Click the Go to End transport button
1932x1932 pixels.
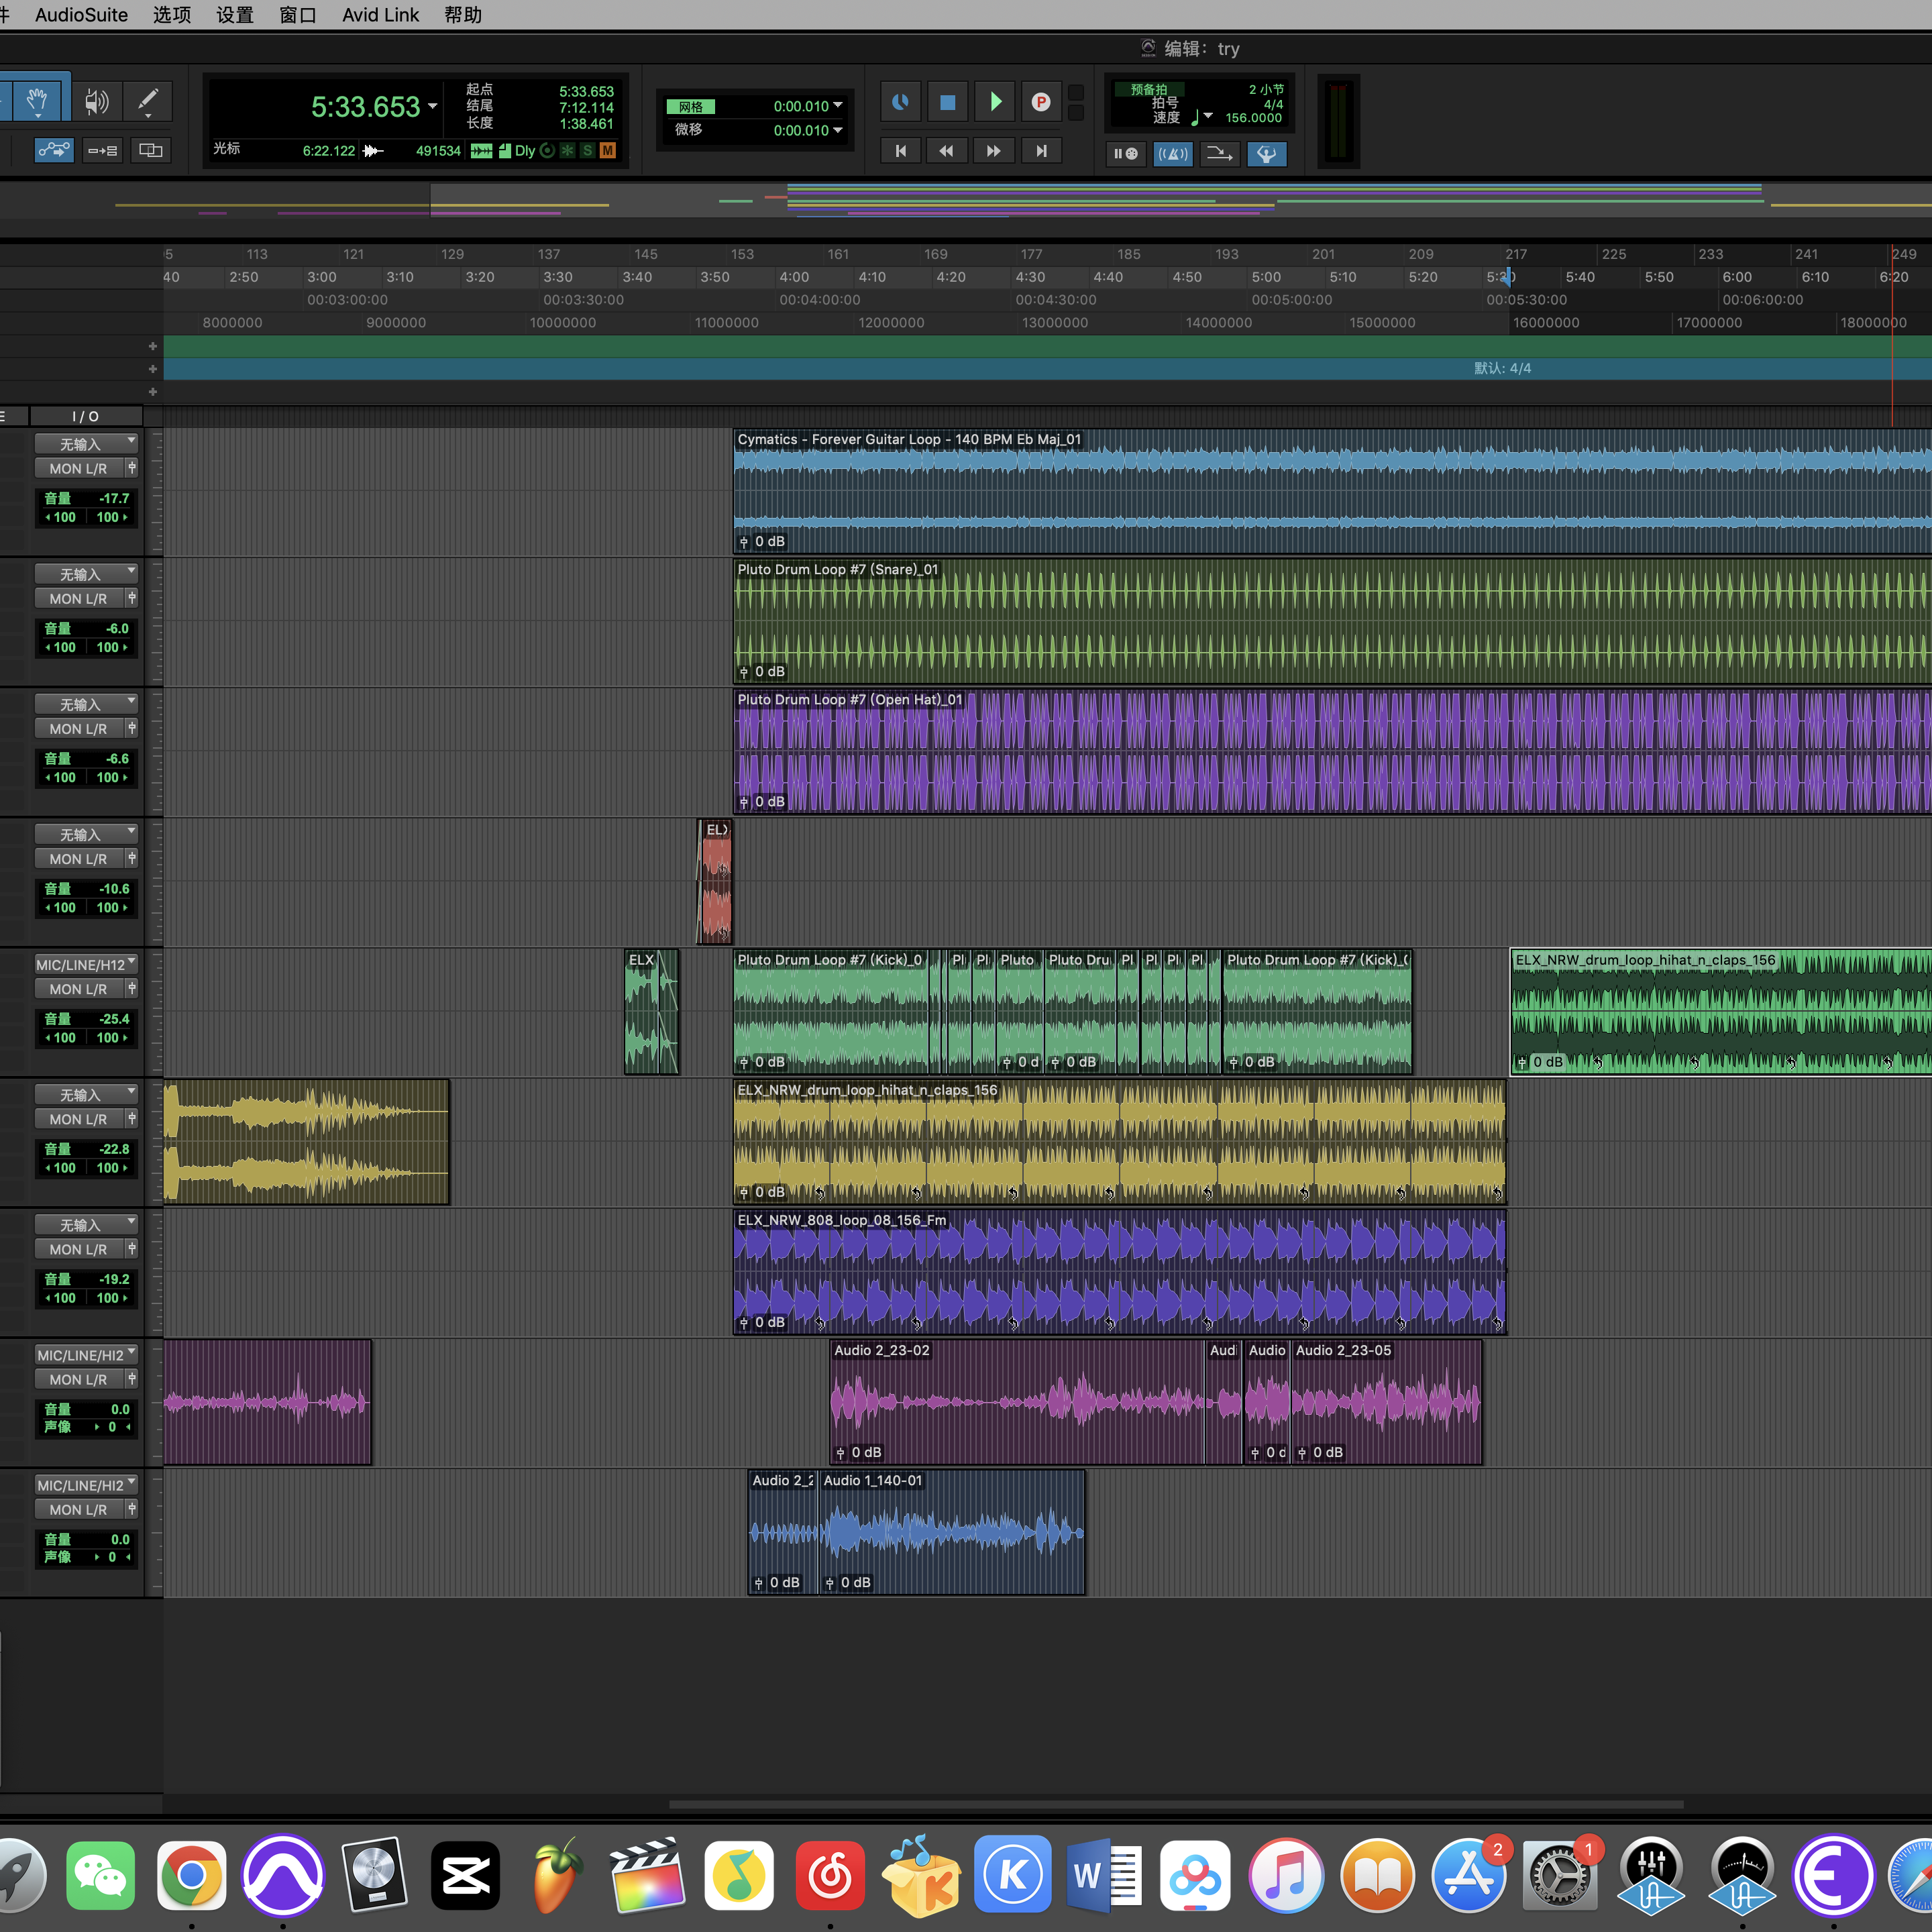click(1041, 150)
